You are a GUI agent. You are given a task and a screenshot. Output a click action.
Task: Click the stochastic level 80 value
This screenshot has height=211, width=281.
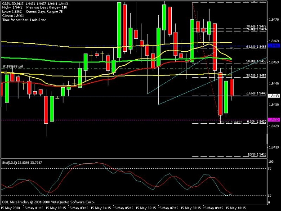(270, 168)
